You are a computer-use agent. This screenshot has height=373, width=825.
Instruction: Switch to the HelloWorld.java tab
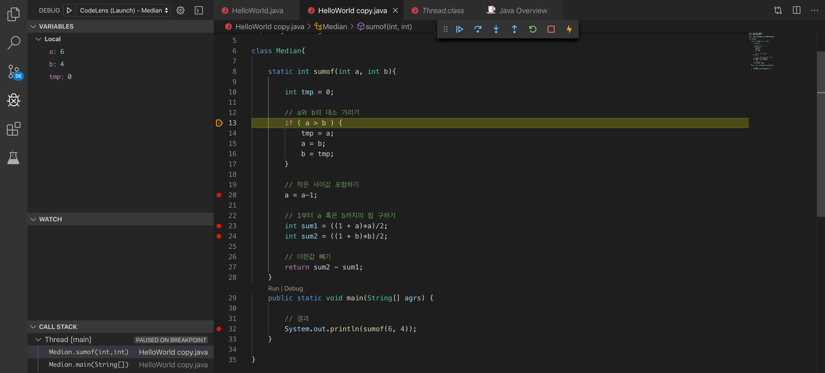point(257,11)
